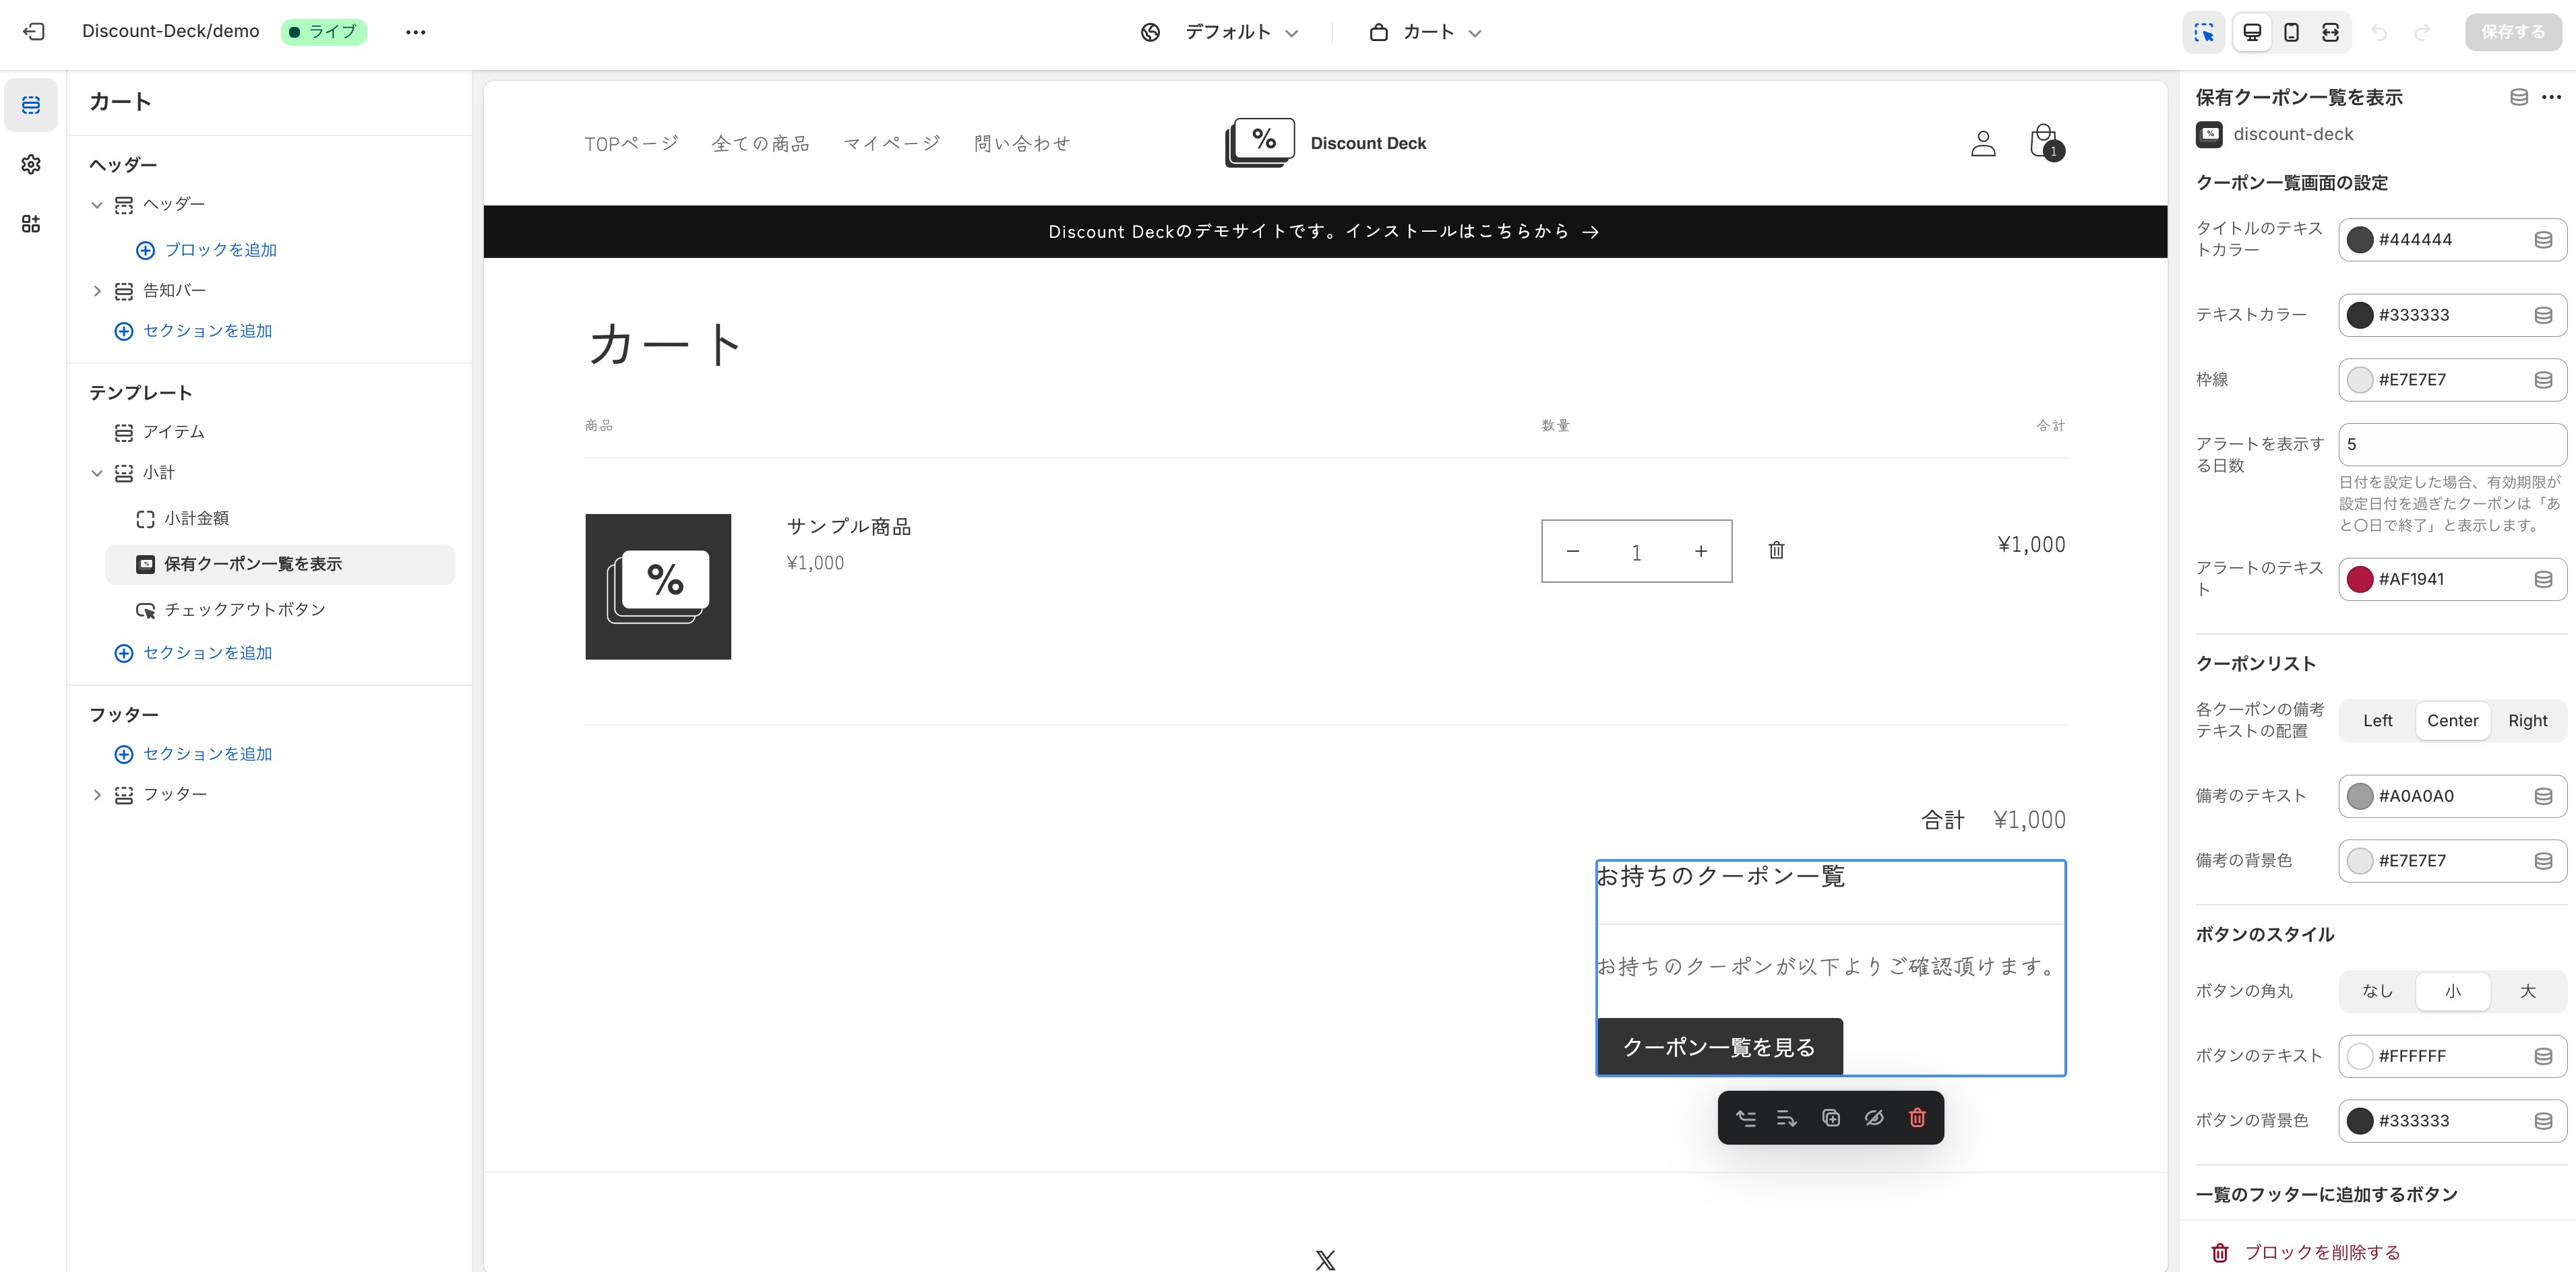Open the デフォルト dropdown
Screen dimensions: 2576x1272
coord(1241,32)
